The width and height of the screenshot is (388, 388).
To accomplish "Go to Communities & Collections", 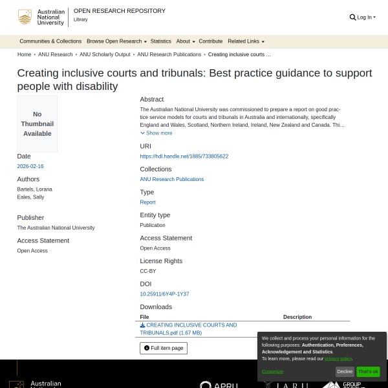I will 50,41.
